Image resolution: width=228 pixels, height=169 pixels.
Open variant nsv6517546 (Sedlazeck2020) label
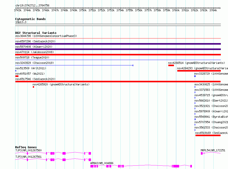(x=35, y=79)
